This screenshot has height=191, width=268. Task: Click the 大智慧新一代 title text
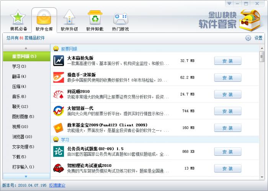(80, 108)
